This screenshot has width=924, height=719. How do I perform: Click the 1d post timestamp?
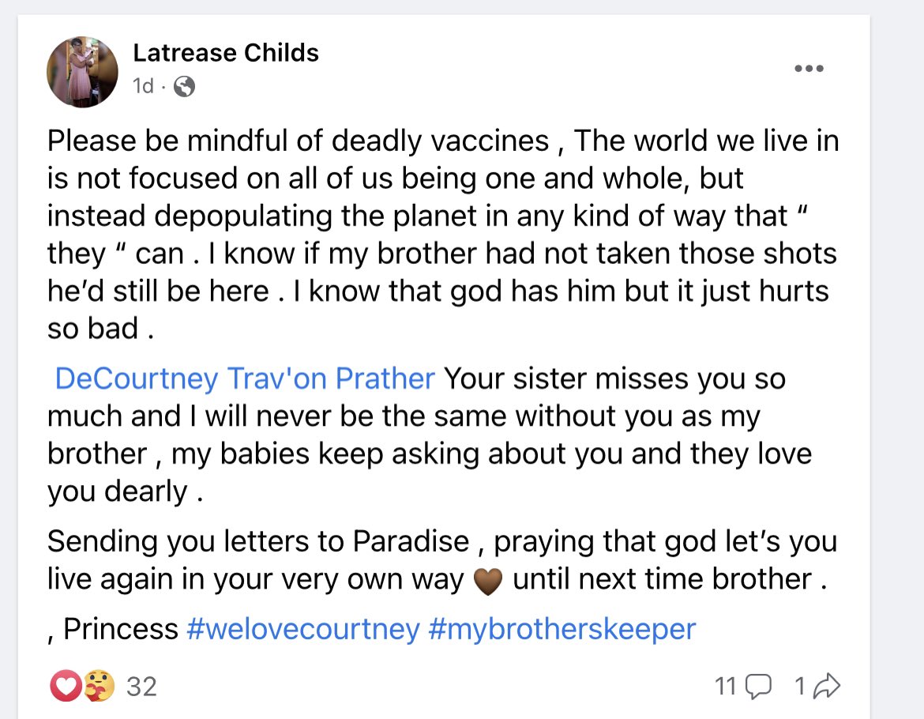pyautogui.click(x=143, y=86)
